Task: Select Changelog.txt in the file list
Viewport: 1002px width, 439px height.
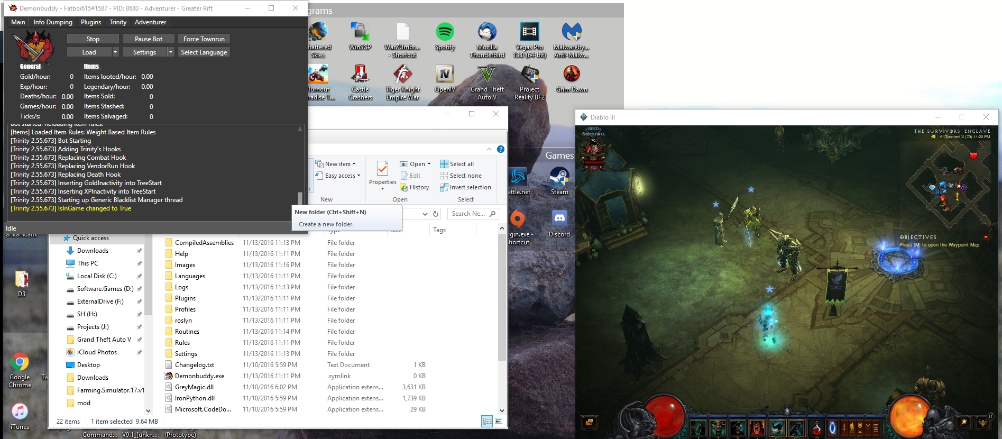Action: [195, 365]
